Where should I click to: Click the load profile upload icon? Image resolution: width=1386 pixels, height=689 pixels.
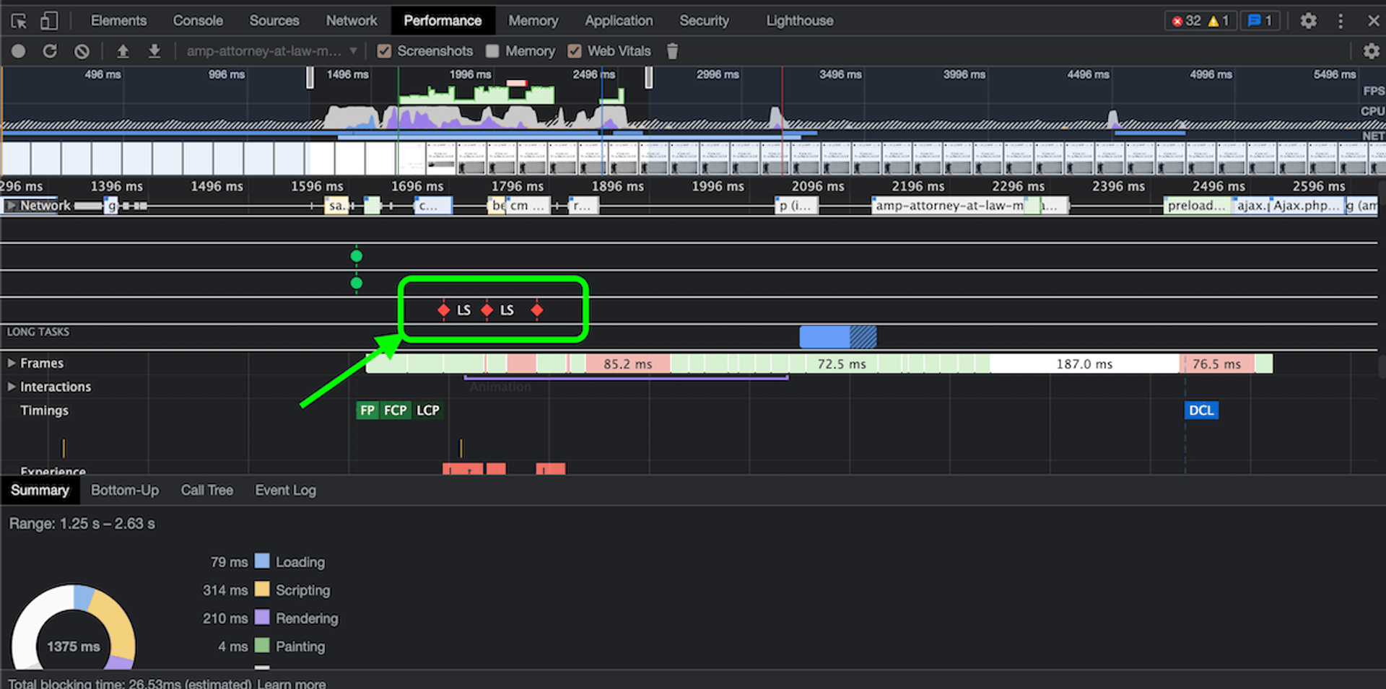(x=123, y=51)
